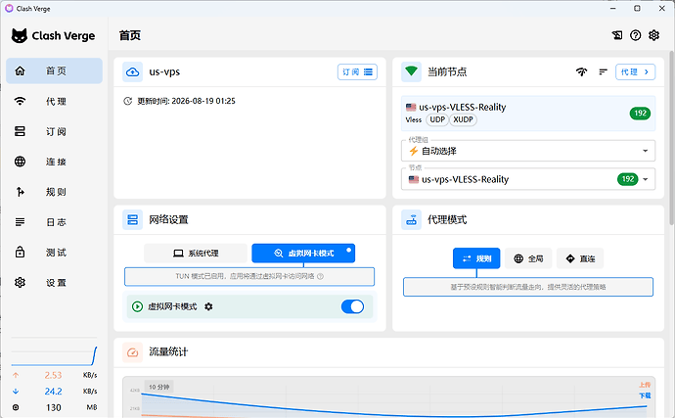Click the TUN mode info help icon
This screenshot has width=675, height=418.
click(x=320, y=277)
